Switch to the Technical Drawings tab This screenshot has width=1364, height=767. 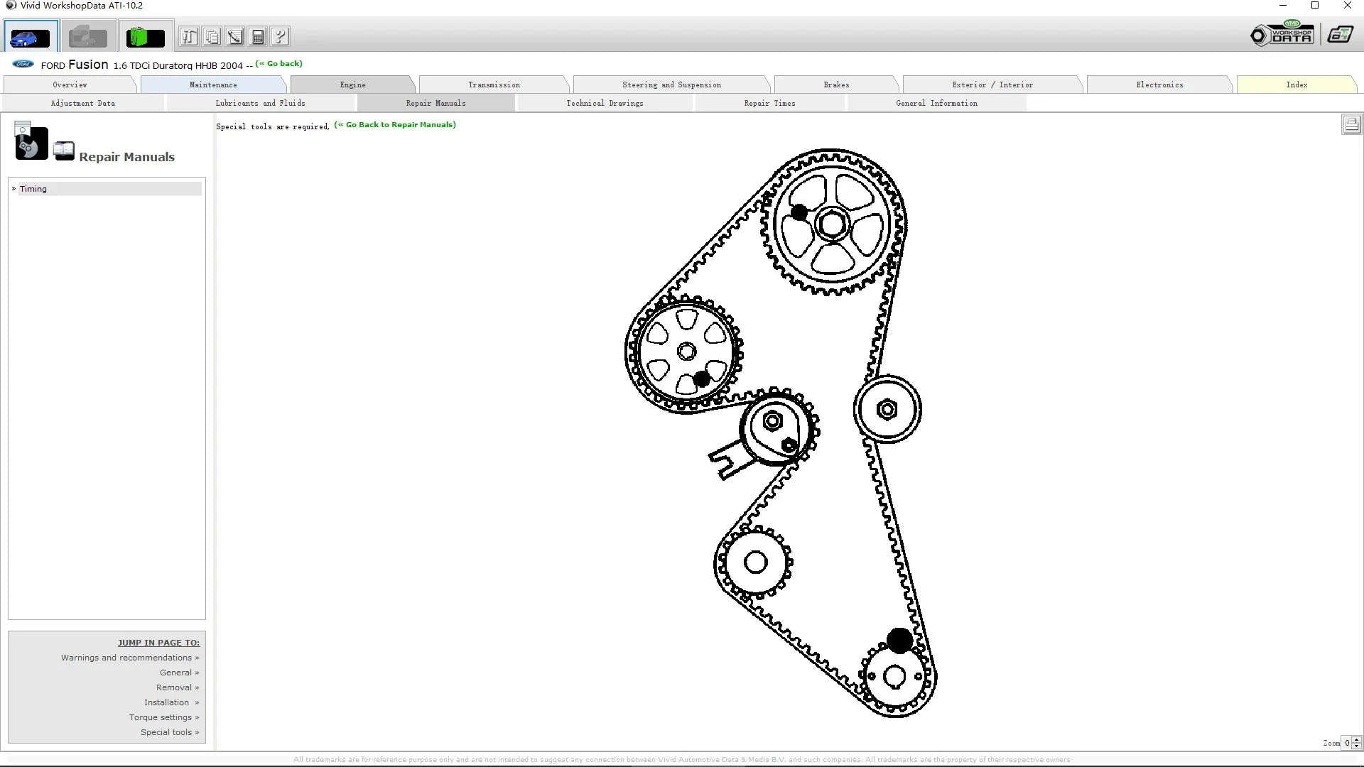605,103
